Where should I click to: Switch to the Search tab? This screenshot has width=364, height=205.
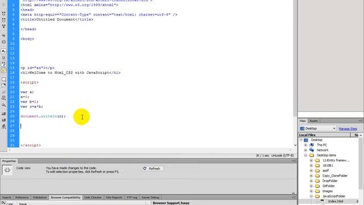point(6,198)
